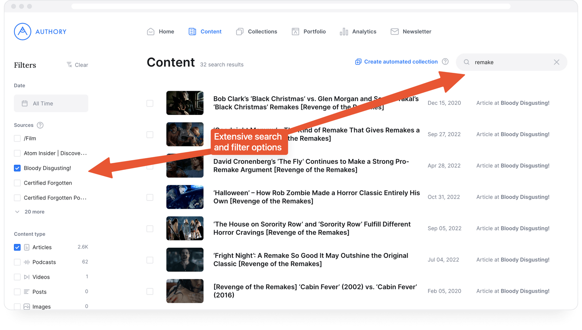Enable the Podcasts content type filter
This screenshot has width=582, height=330.
[x=17, y=262]
